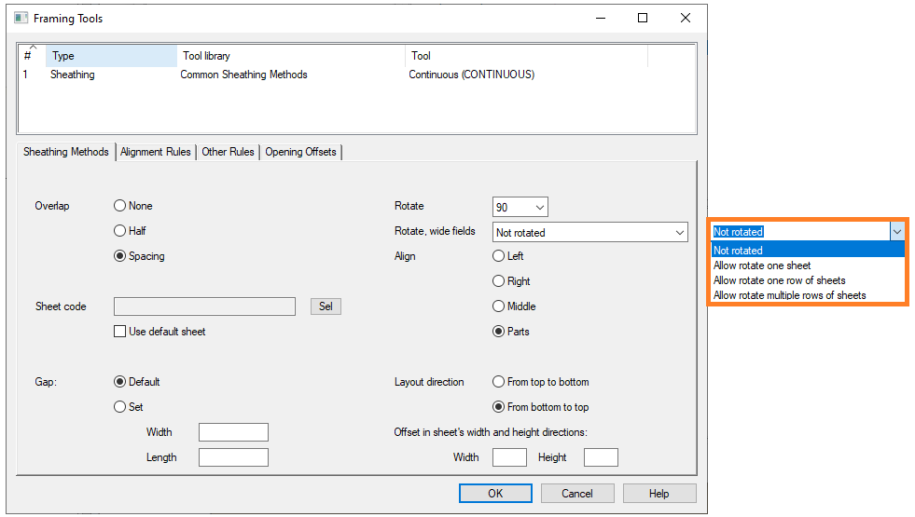Click the highlighted dropdown arrow on the right

[x=896, y=231]
